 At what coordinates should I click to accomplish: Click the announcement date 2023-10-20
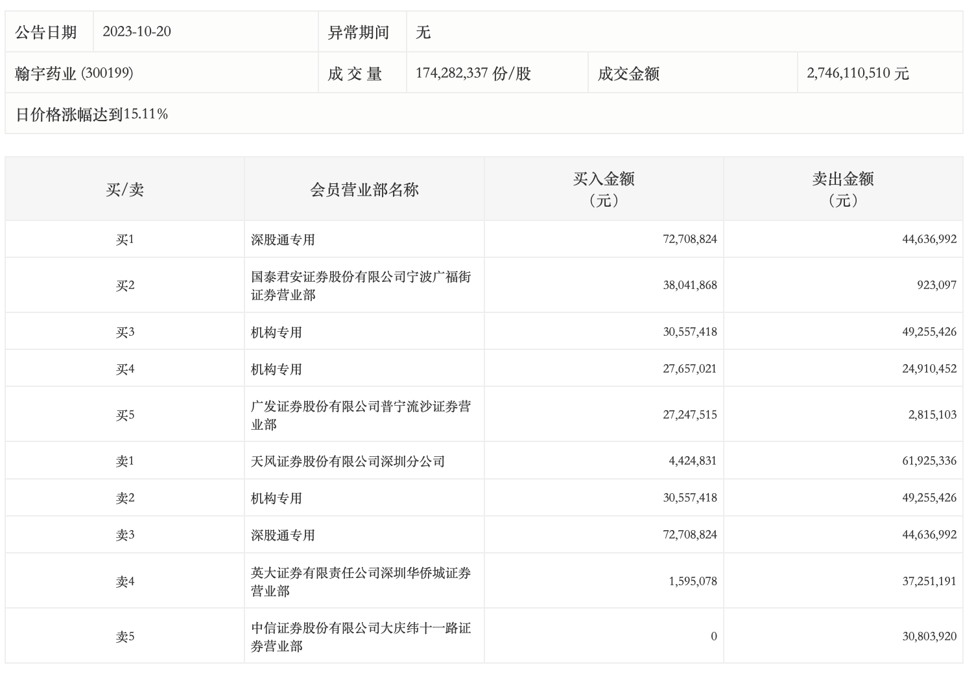[x=137, y=32]
